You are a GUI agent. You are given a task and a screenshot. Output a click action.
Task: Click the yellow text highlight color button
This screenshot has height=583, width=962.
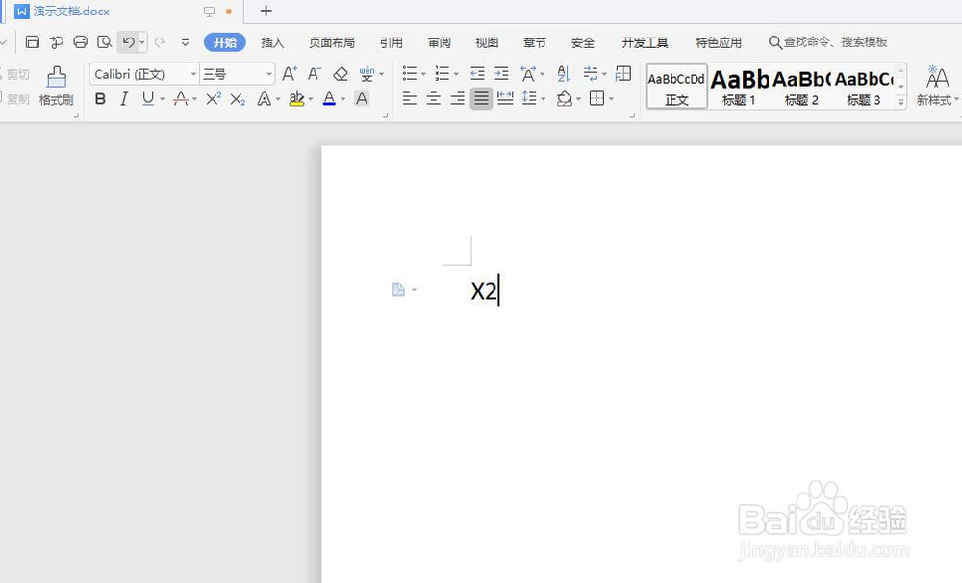(297, 99)
